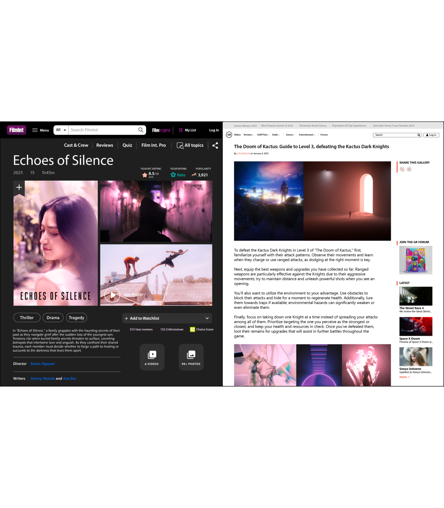The image size is (444, 508).
Task: Click the teal Rate star icon
Action: (x=173, y=175)
